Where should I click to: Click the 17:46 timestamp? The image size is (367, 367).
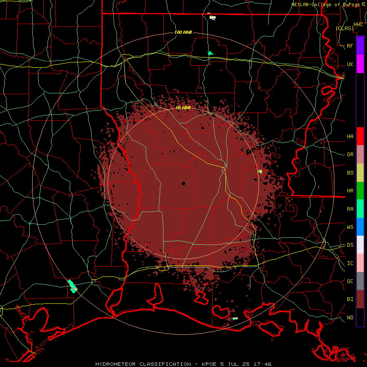click(x=263, y=364)
